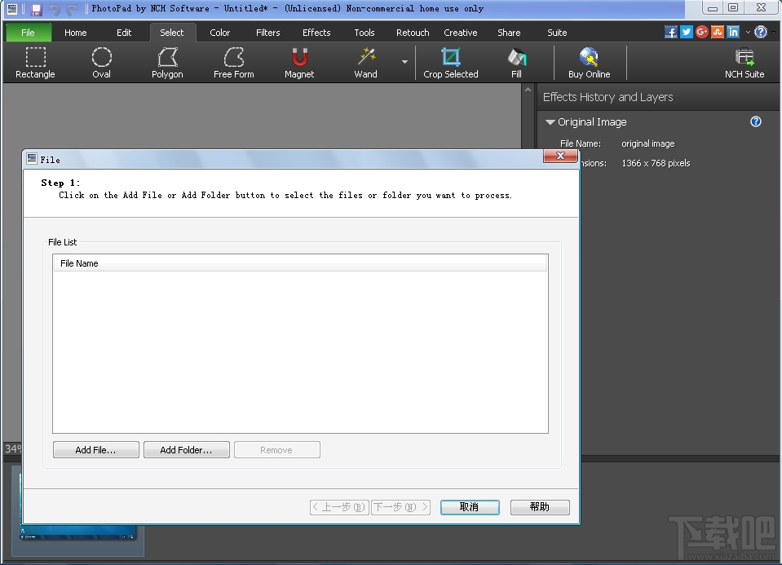The height and width of the screenshot is (565, 782).
Task: Click the Facebook share icon
Action: pyautogui.click(x=669, y=32)
